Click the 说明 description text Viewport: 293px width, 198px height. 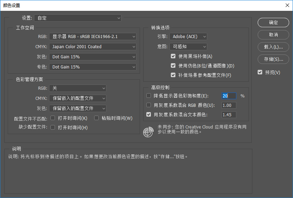(98, 156)
